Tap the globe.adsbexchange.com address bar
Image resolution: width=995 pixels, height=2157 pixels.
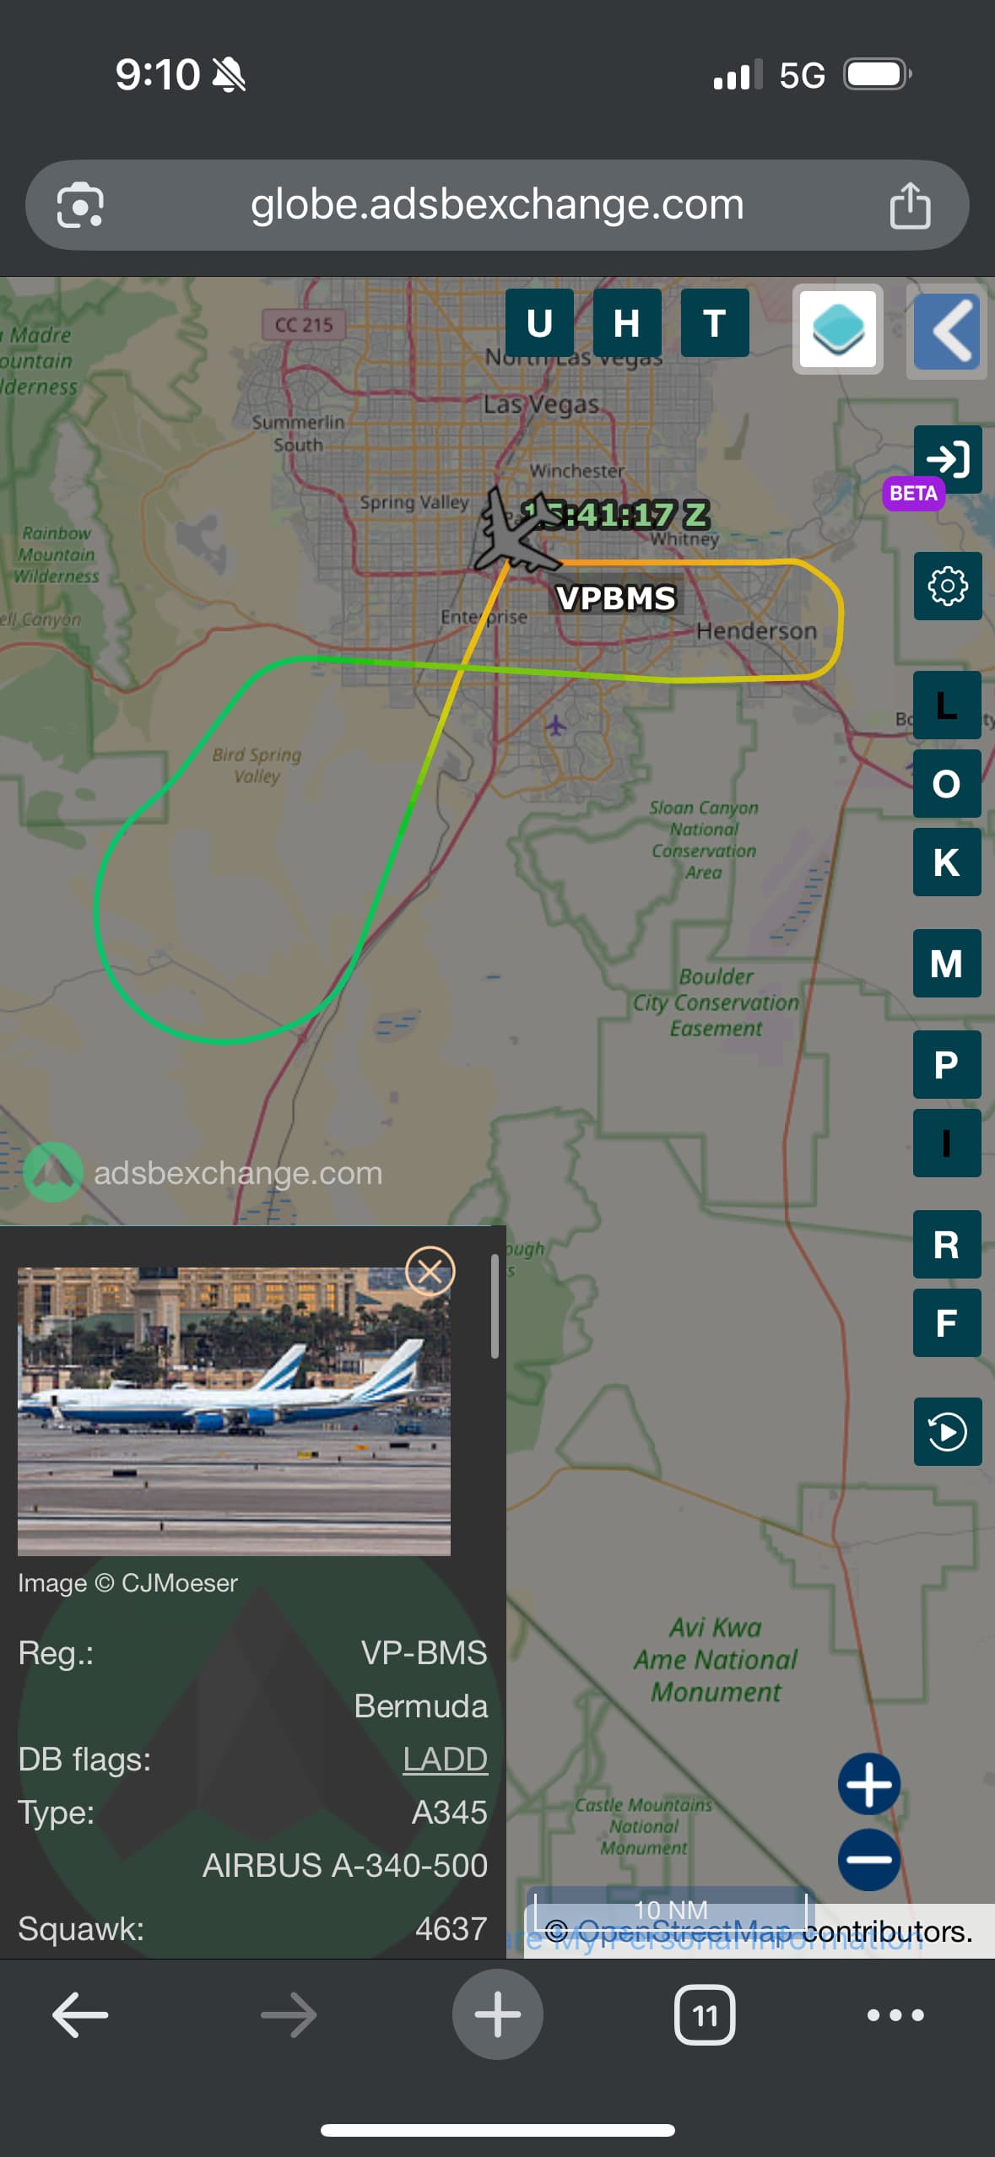click(497, 205)
